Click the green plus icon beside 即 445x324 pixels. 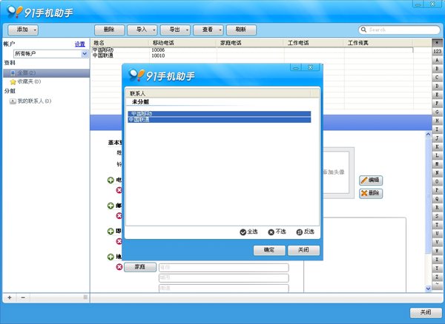click(111, 232)
